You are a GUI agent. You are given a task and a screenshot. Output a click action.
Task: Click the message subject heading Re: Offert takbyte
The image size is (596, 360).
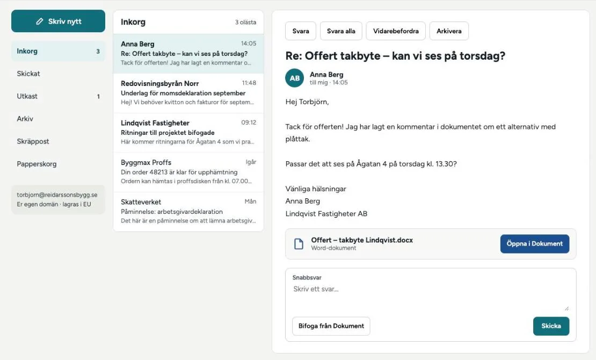pyautogui.click(x=395, y=56)
